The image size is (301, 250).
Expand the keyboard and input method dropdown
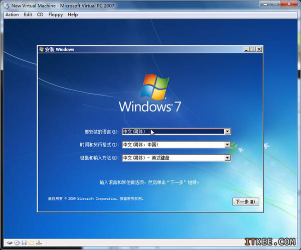[x=227, y=158]
